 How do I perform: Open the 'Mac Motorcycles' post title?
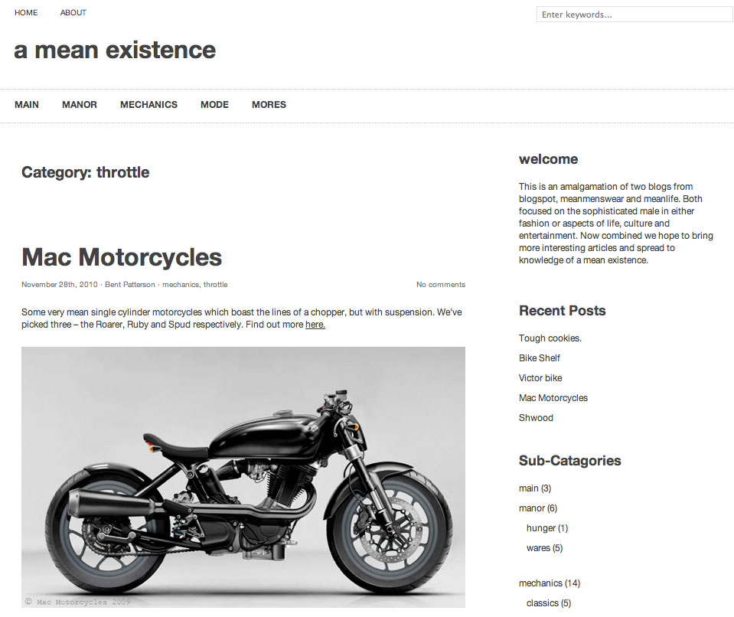tap(122, 257)
